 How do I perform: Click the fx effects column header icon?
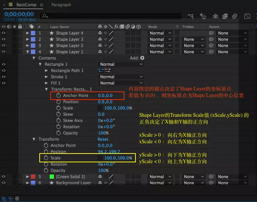[x=116, y=26]
